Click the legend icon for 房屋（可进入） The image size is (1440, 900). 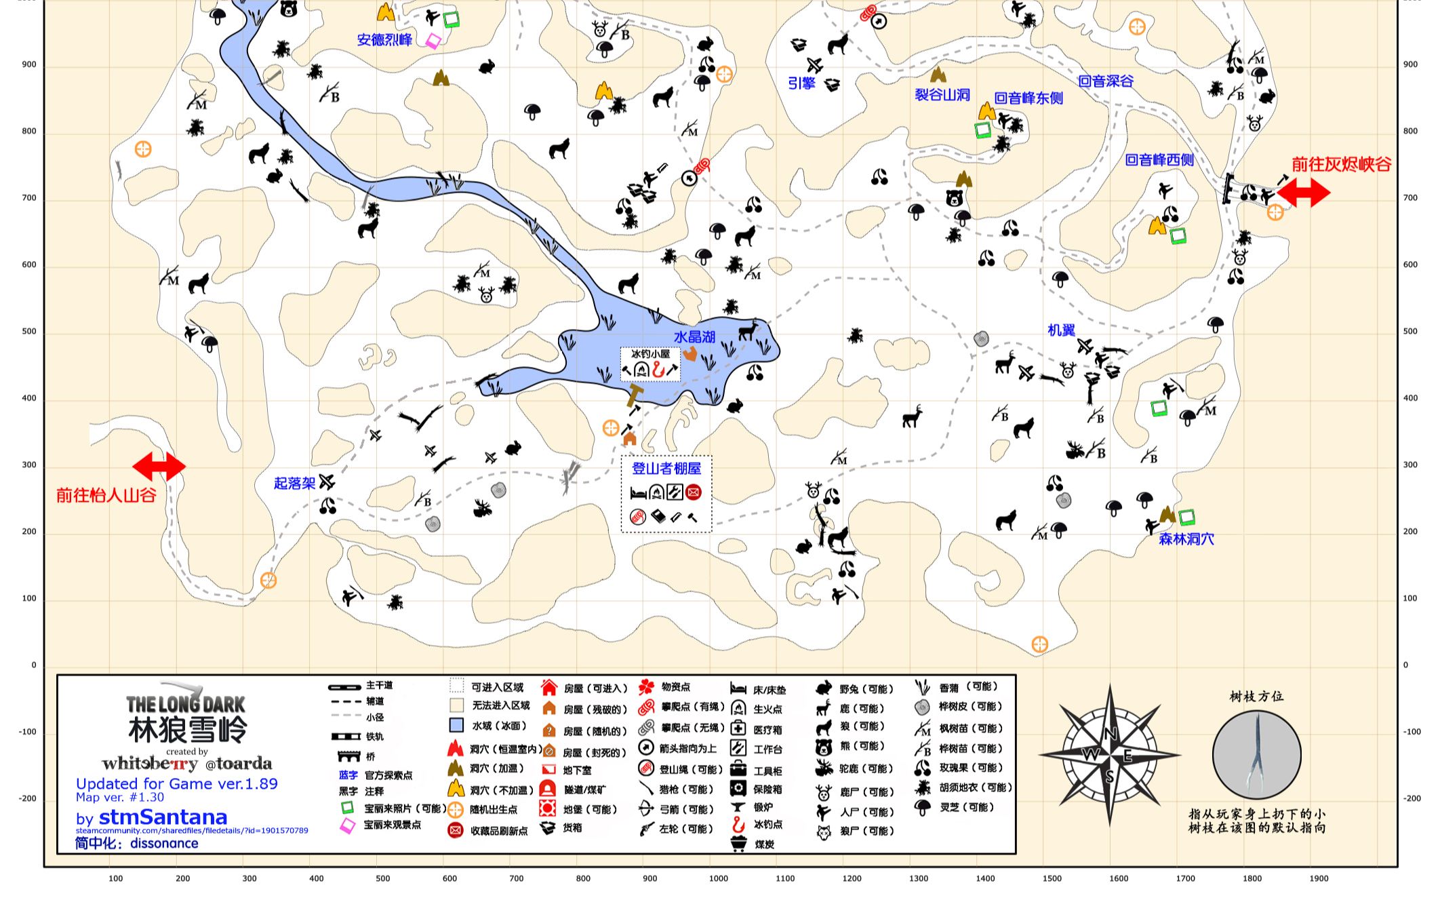point(549,688)
